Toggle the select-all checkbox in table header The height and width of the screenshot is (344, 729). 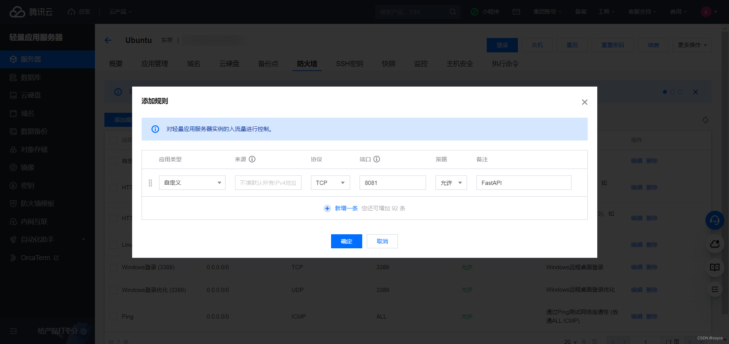click(114, 140)
